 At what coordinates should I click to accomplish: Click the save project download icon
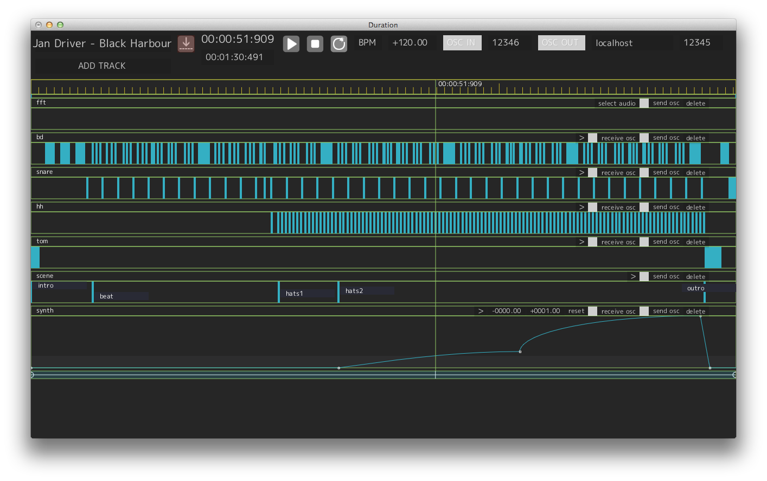coord(186,43)
